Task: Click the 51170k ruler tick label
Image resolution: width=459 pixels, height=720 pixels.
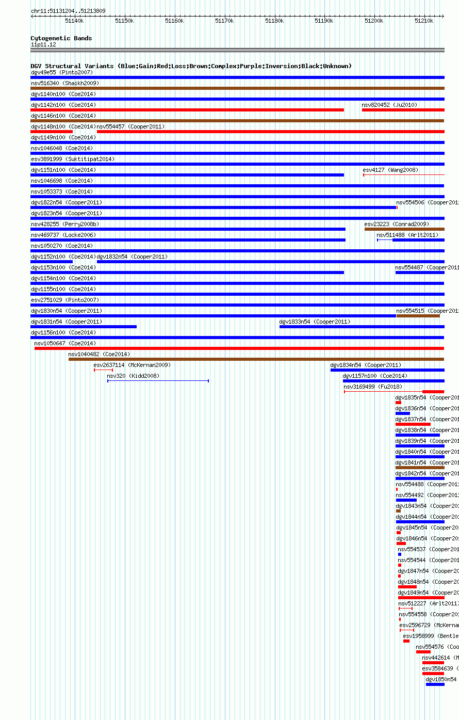Action: [x=224, y=21]
